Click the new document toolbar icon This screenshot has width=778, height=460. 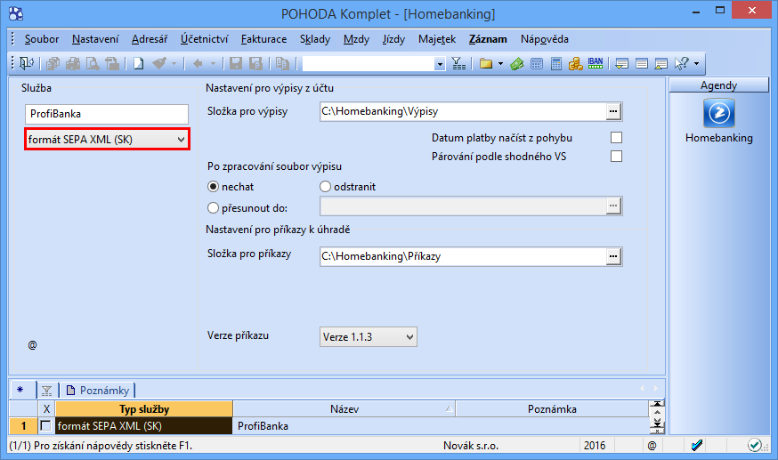tap(139, 63)
